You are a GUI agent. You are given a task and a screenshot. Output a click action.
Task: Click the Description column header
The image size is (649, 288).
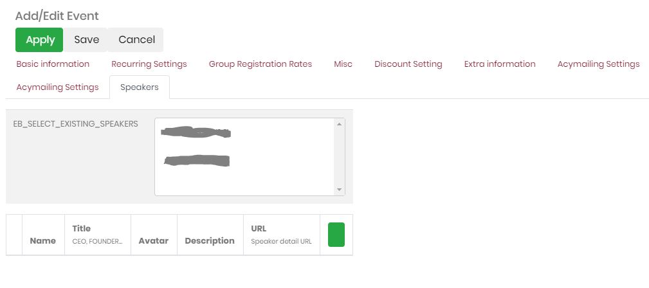(210, 240)
